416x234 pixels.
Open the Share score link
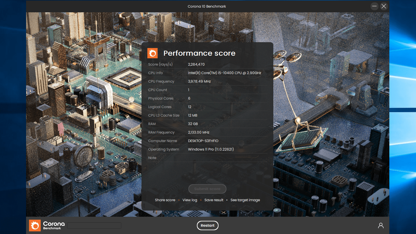pos(165,200)
